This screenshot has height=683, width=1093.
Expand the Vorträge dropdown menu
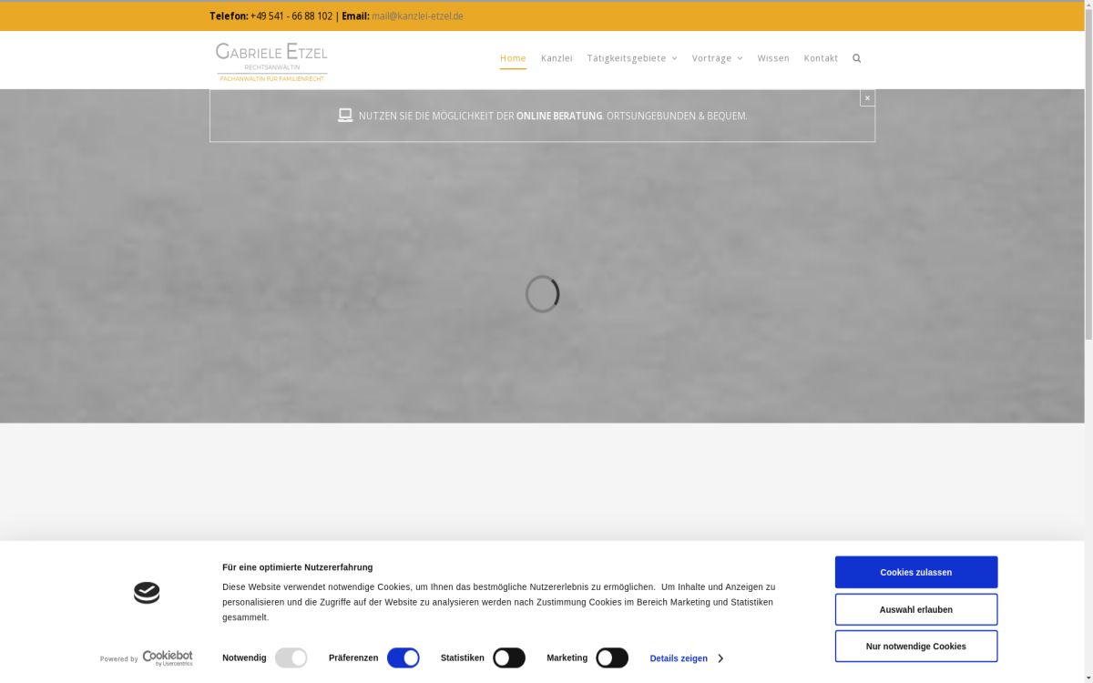717,58
